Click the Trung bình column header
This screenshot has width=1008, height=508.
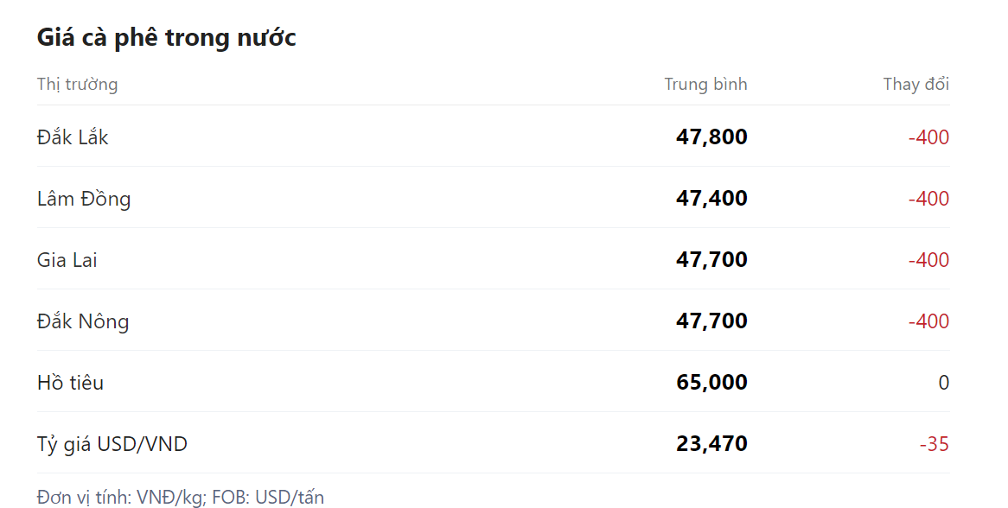[x=705, y=84]
